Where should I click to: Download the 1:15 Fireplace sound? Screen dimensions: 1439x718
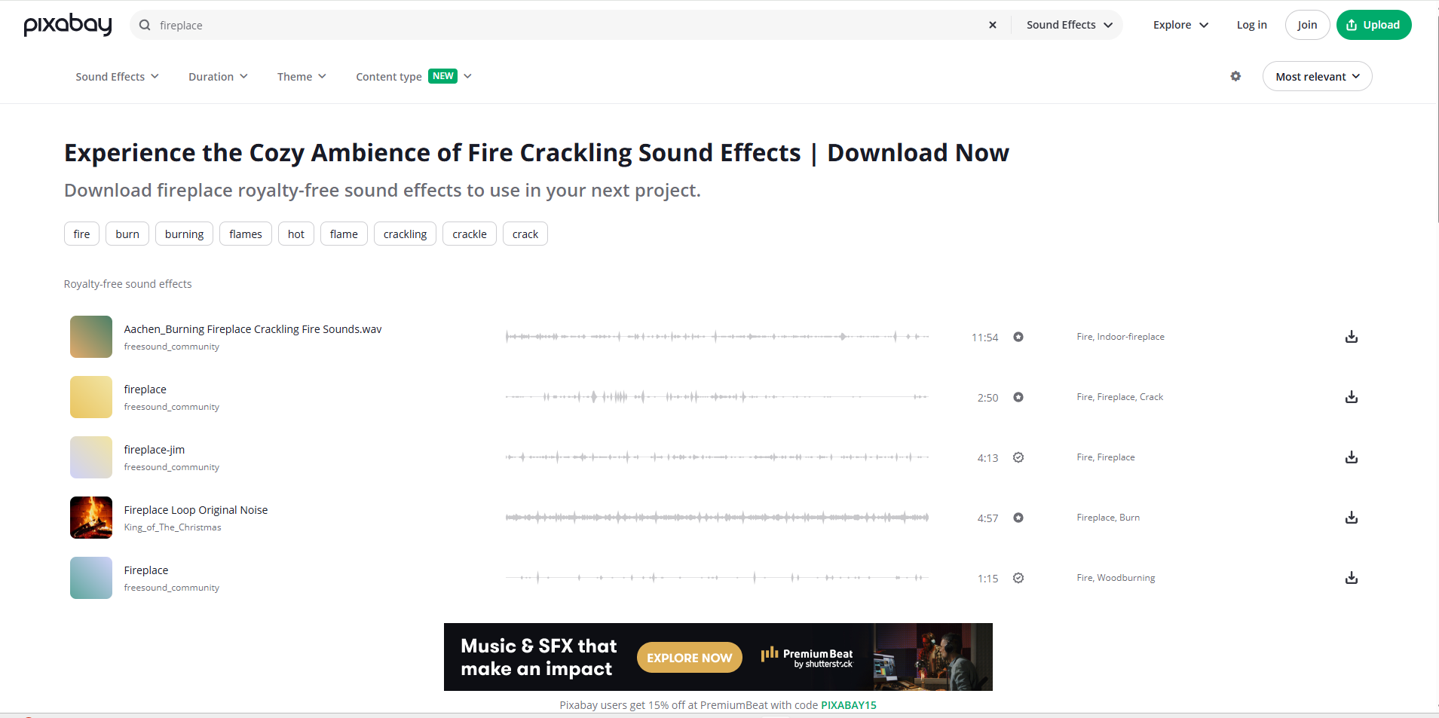point(1352,578)
